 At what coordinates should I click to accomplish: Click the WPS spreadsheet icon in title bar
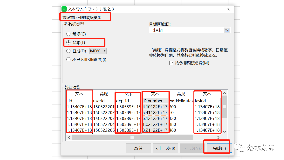pos(64,9)
